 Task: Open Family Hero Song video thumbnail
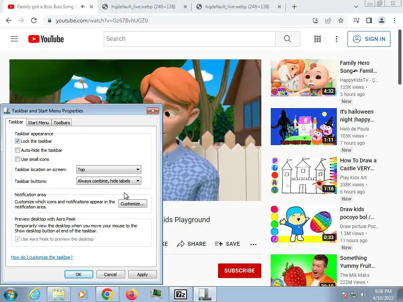pos(303,78)
